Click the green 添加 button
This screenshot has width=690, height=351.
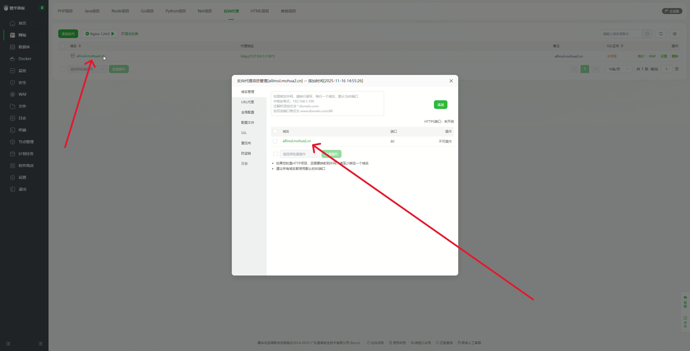(440, 105)
